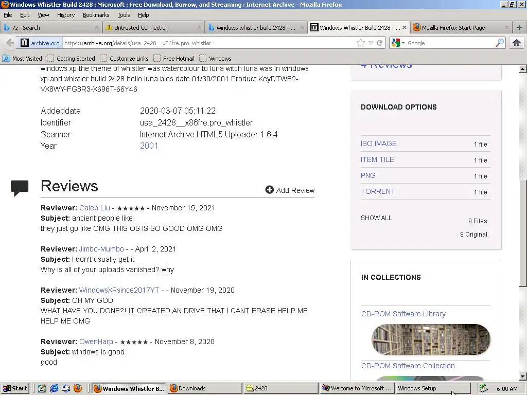Click the CD-ROM Software Library link
527x395 pixels.
(403, 314)
